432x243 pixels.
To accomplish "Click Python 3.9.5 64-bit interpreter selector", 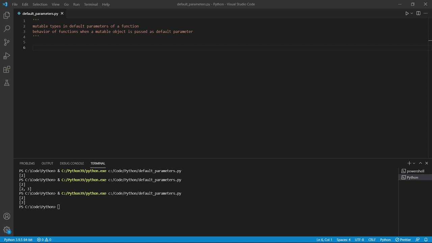I will [x=18, y=240].
